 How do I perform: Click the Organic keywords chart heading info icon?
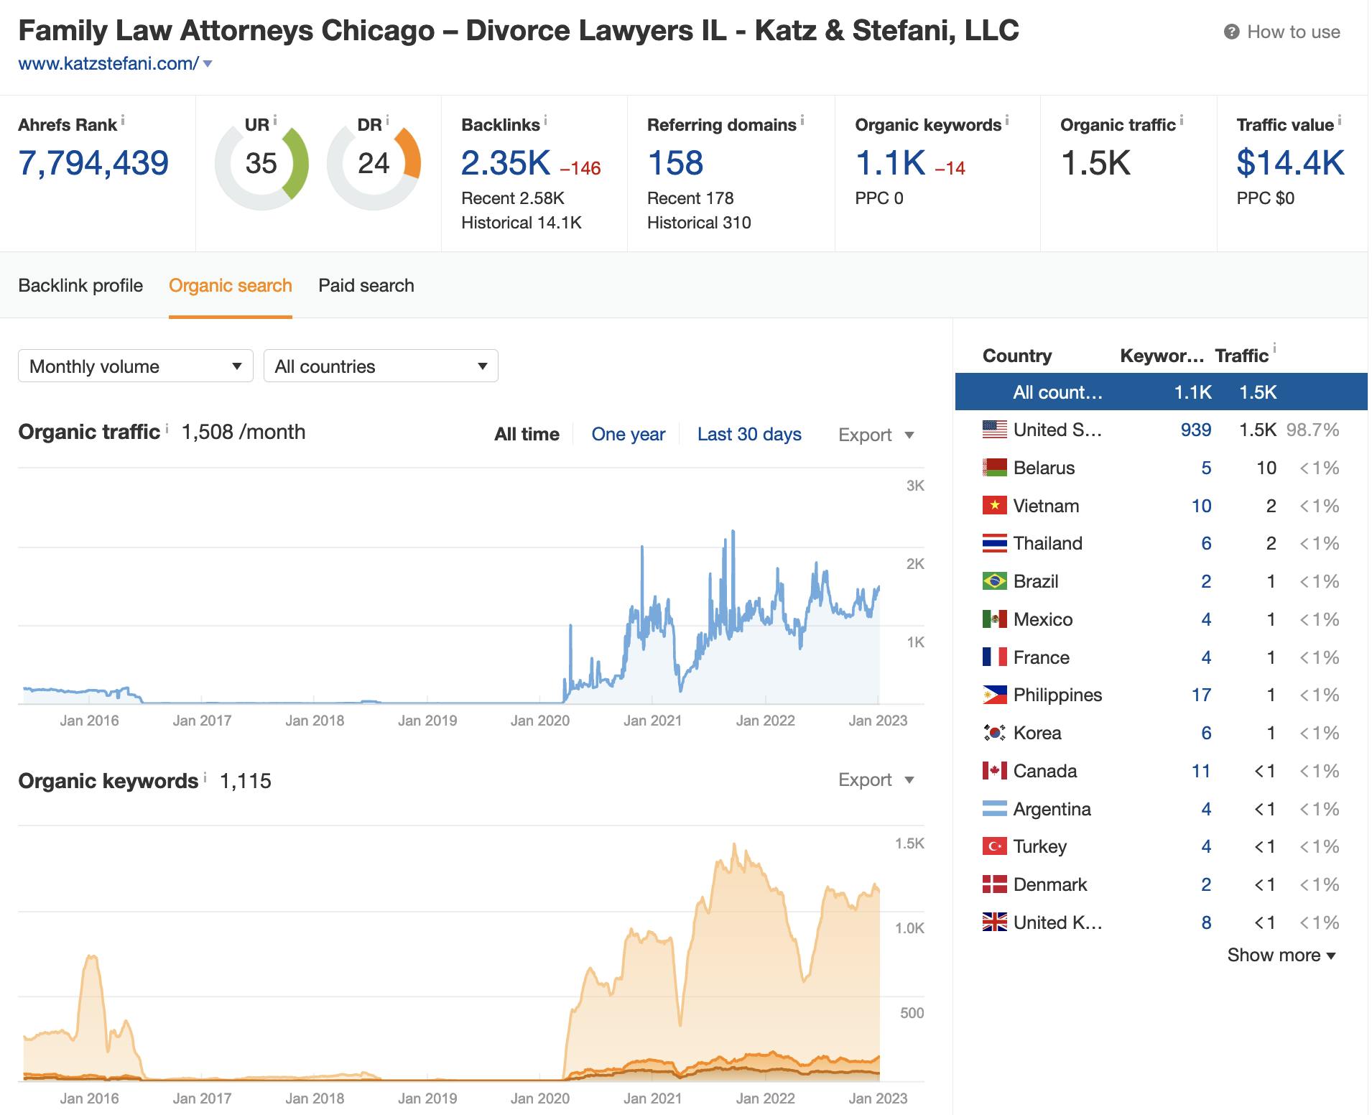205,777
